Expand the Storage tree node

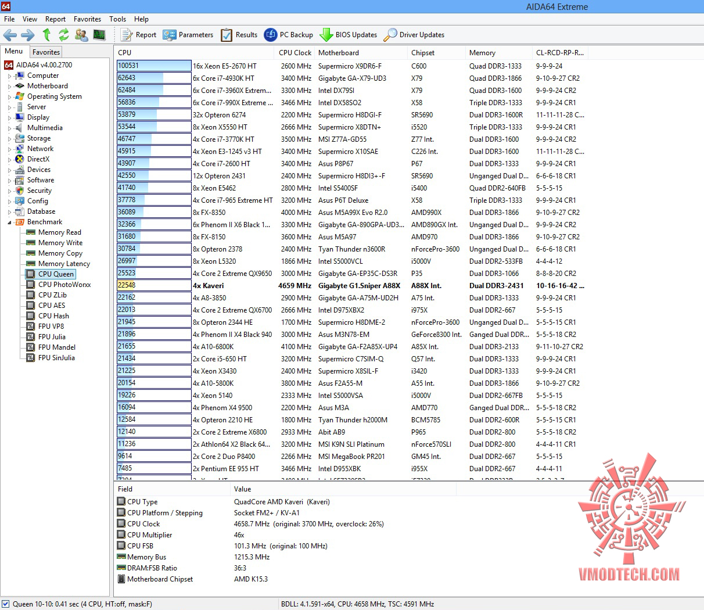(x=9, y=139)
